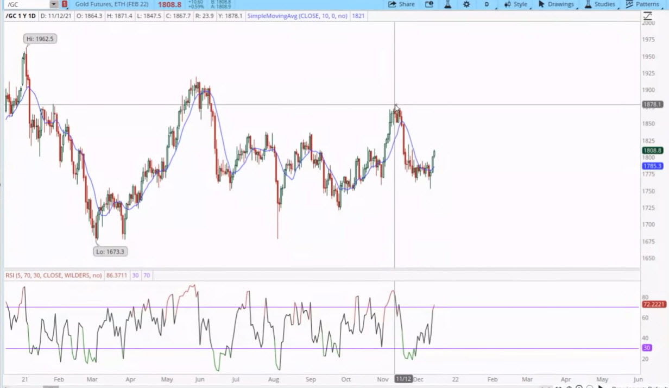Select the SimpleMovingAvg study label
Image resolution: width=669 pixels, height=388 pixels.
pyautogui.click(x=297, y=16)
